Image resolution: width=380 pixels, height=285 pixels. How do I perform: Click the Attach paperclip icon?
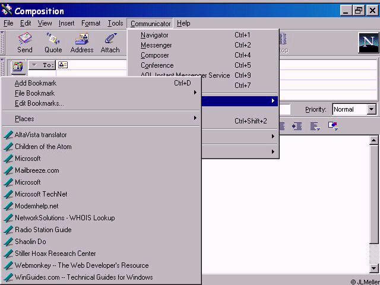(110, 43)
